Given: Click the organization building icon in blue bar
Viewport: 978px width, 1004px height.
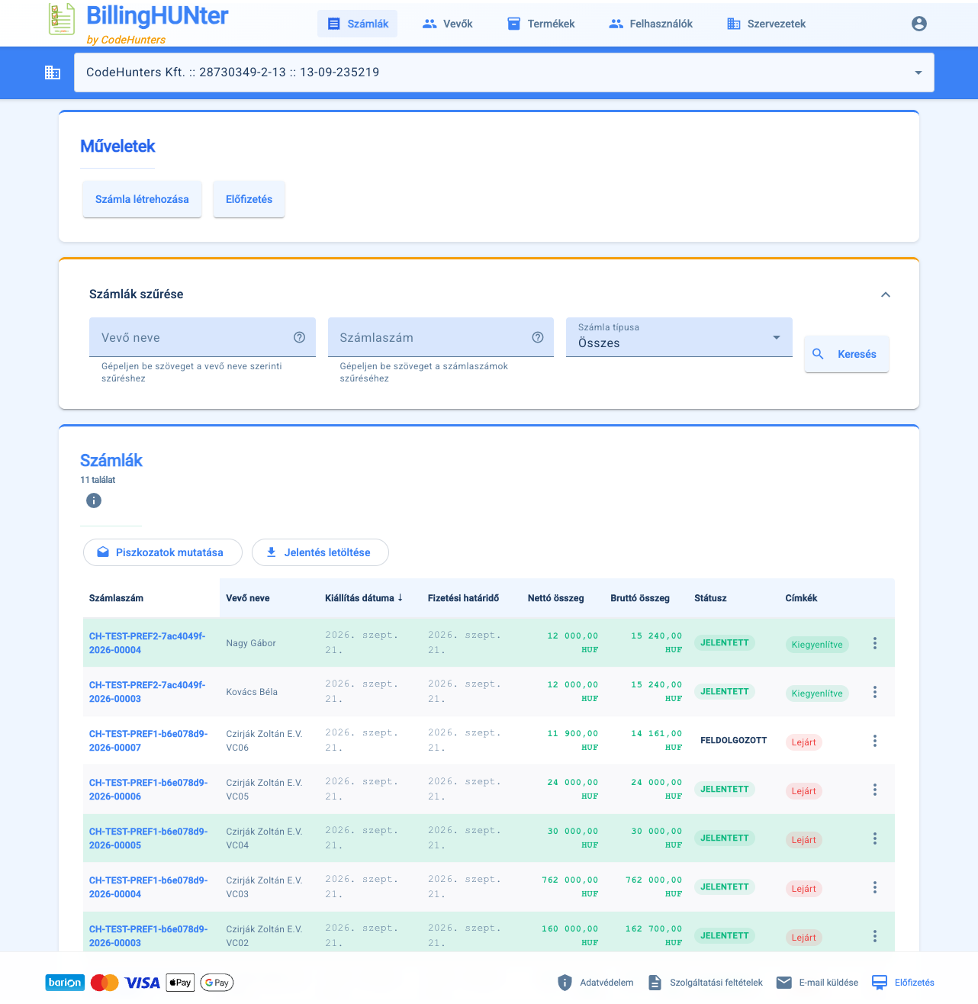Looking at the screenshot, I should click(x=53, y=72).
